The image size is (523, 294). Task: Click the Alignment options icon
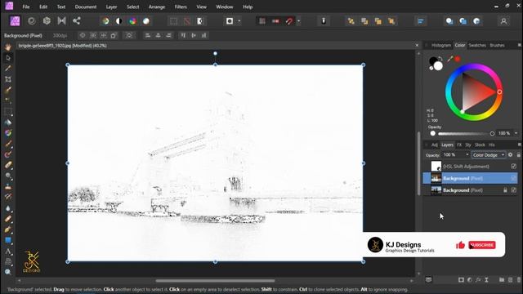click(x=420, y=21)
